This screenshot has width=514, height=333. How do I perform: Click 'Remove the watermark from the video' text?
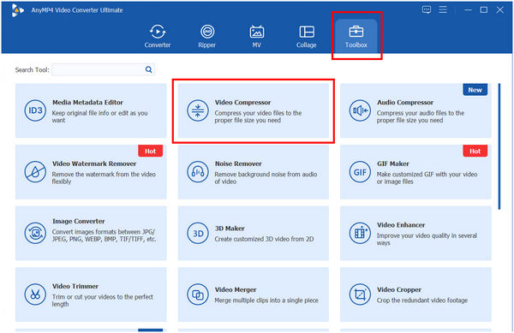pyautogui.click(x=104, y=178)
